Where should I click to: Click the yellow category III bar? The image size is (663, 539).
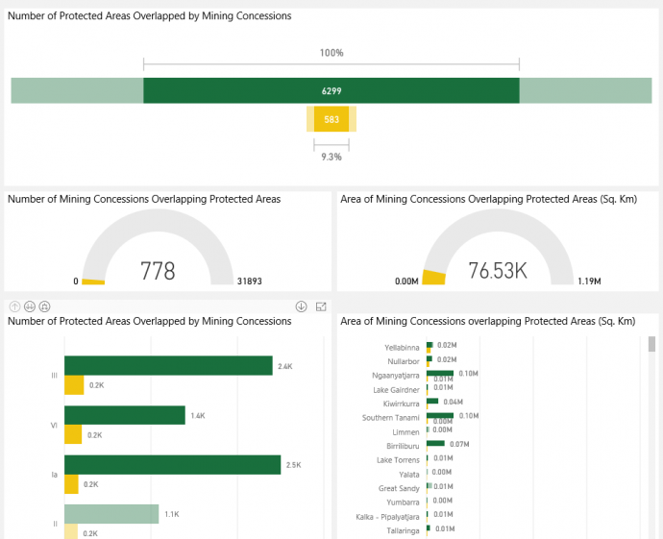(73, 385)
